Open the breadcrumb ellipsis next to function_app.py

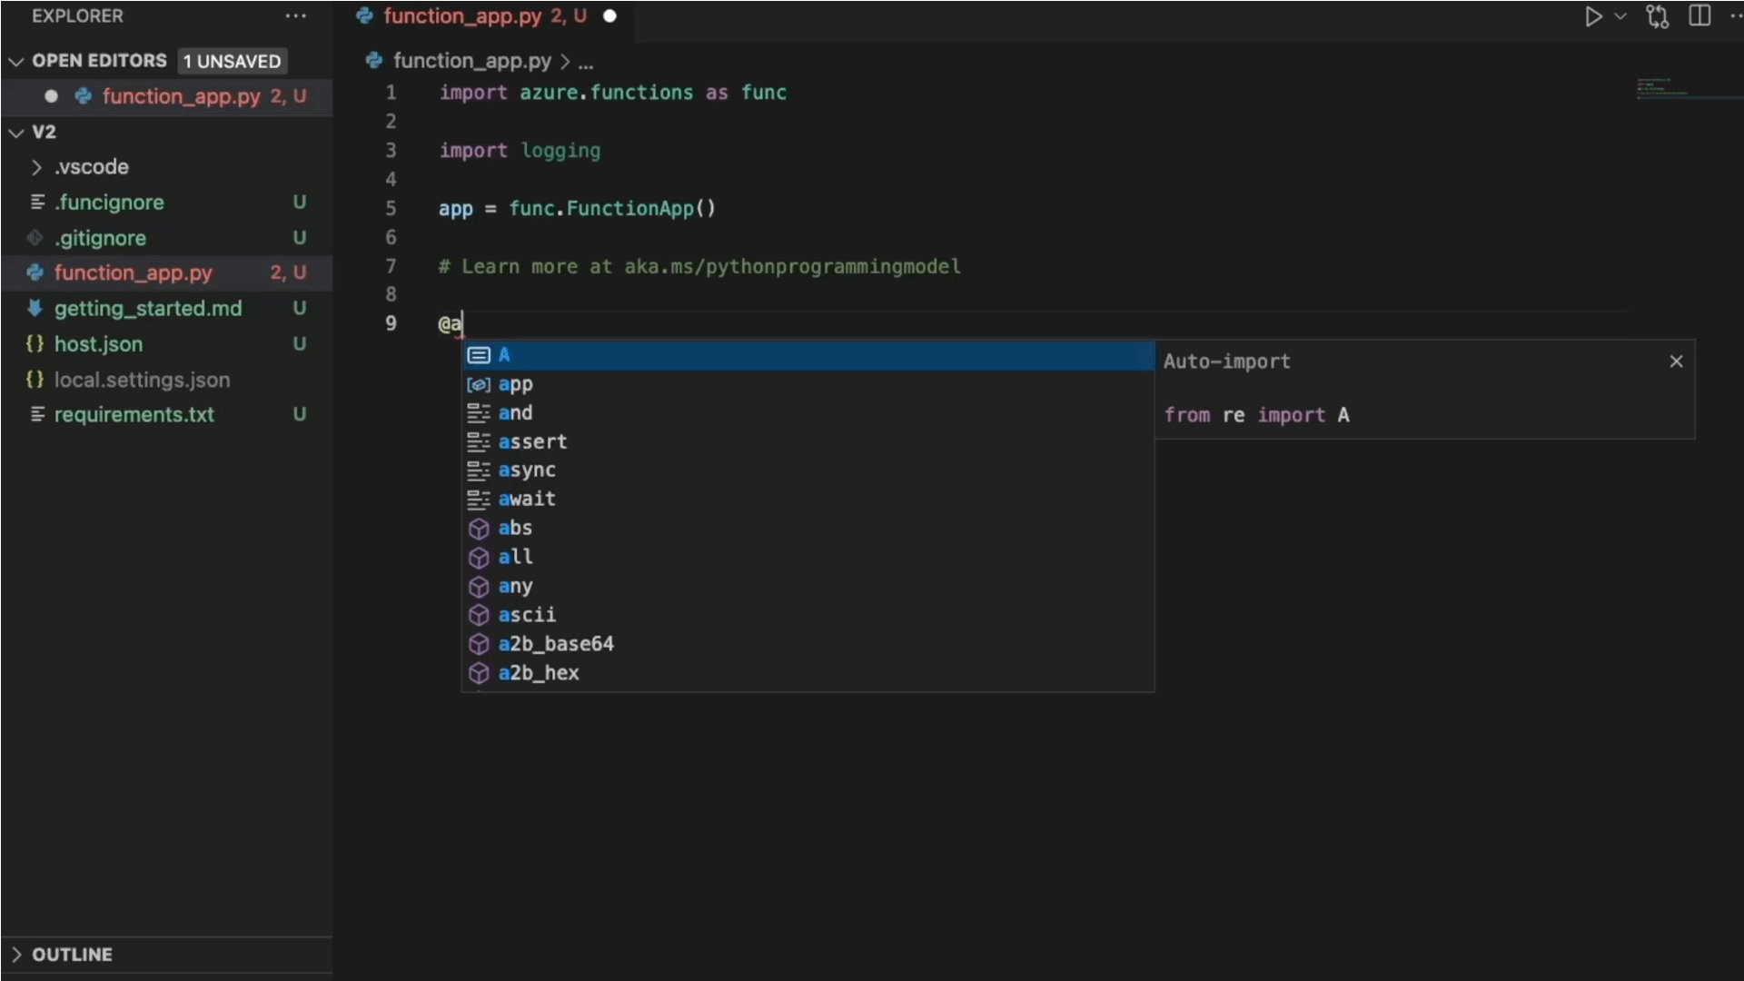[586, 61]
